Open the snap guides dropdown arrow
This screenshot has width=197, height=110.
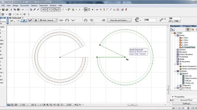pos(53,9)
